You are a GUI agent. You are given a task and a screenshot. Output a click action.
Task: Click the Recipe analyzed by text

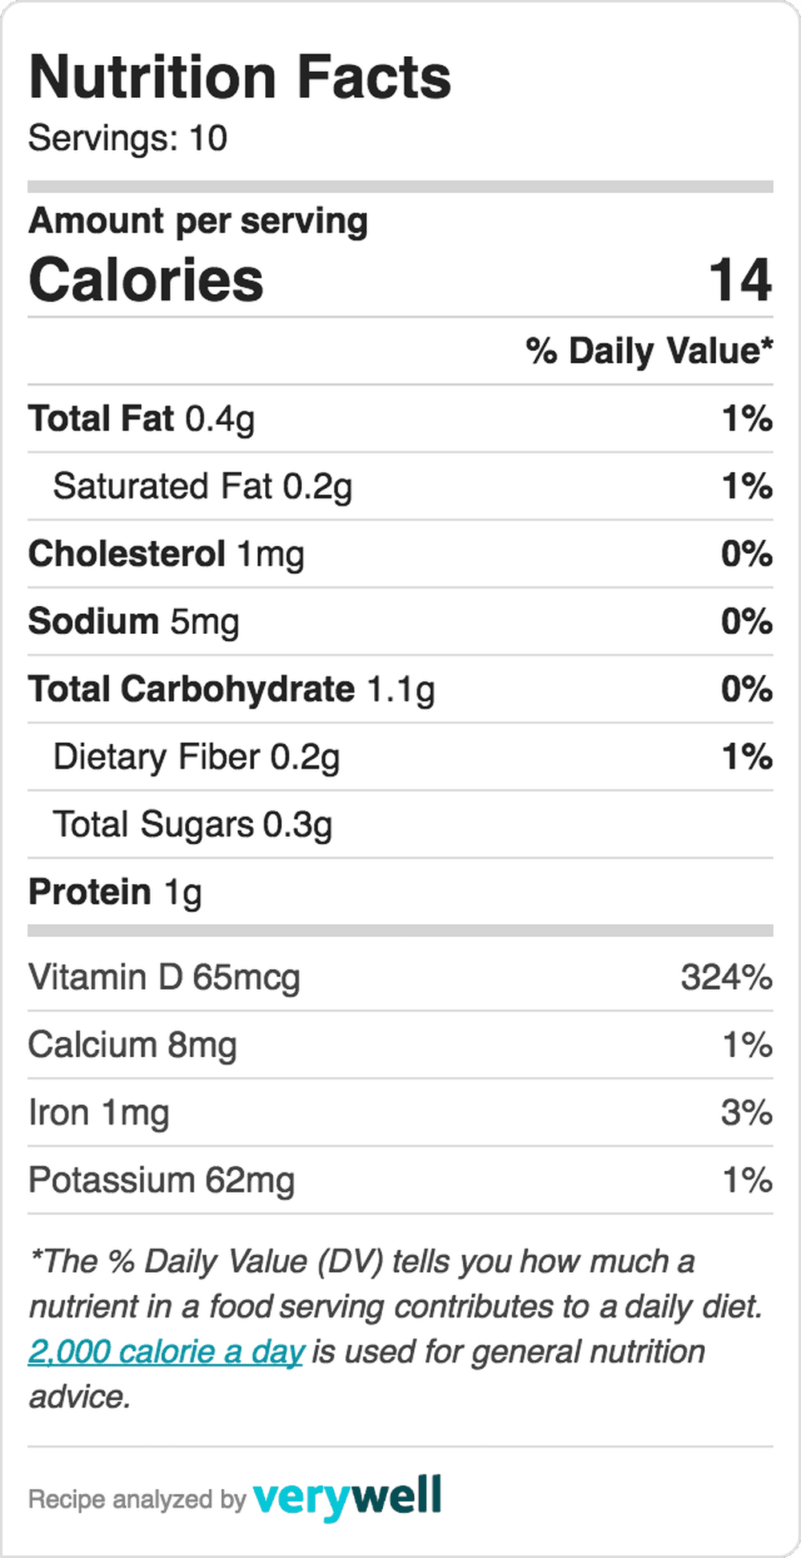click(x=137, y=1499)
